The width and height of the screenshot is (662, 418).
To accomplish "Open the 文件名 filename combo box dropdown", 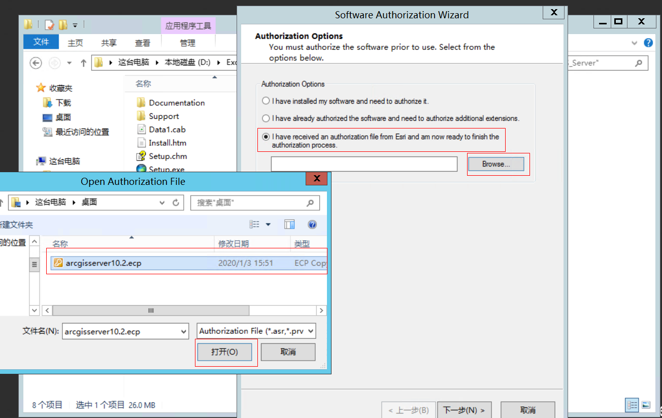I will pyautogui.click(x=183, y=332).
